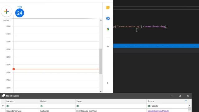
Task: Click the Create plus button in calendar
Action: (x=7, y=11)
